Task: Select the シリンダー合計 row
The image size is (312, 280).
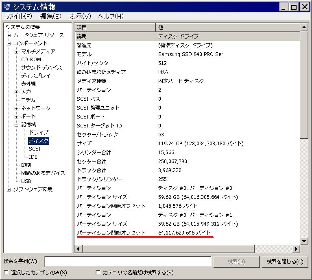Action: (x=188, y=153)
